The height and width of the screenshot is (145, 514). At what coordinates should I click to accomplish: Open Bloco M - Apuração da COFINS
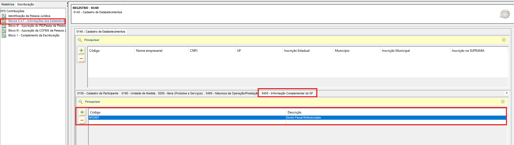tap(37, 30)
